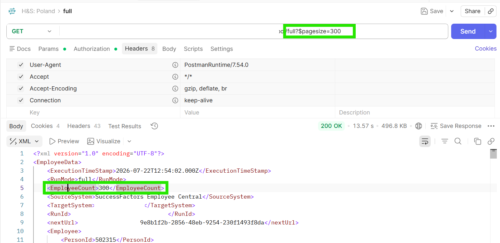Open the H&S: Poland collection breadcrumb
The height and width of the screenshot is (243, 500).
click(x=38, y=11)
